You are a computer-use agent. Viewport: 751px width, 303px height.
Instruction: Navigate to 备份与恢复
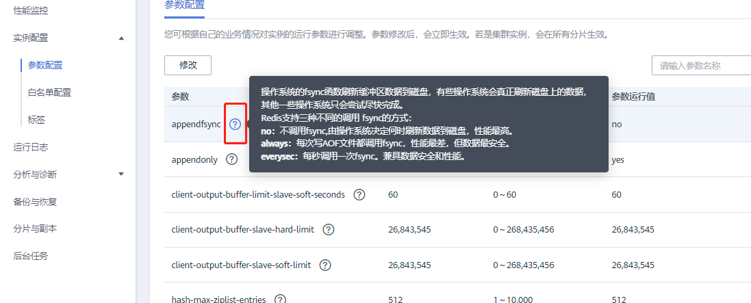[x=35, y=202]
